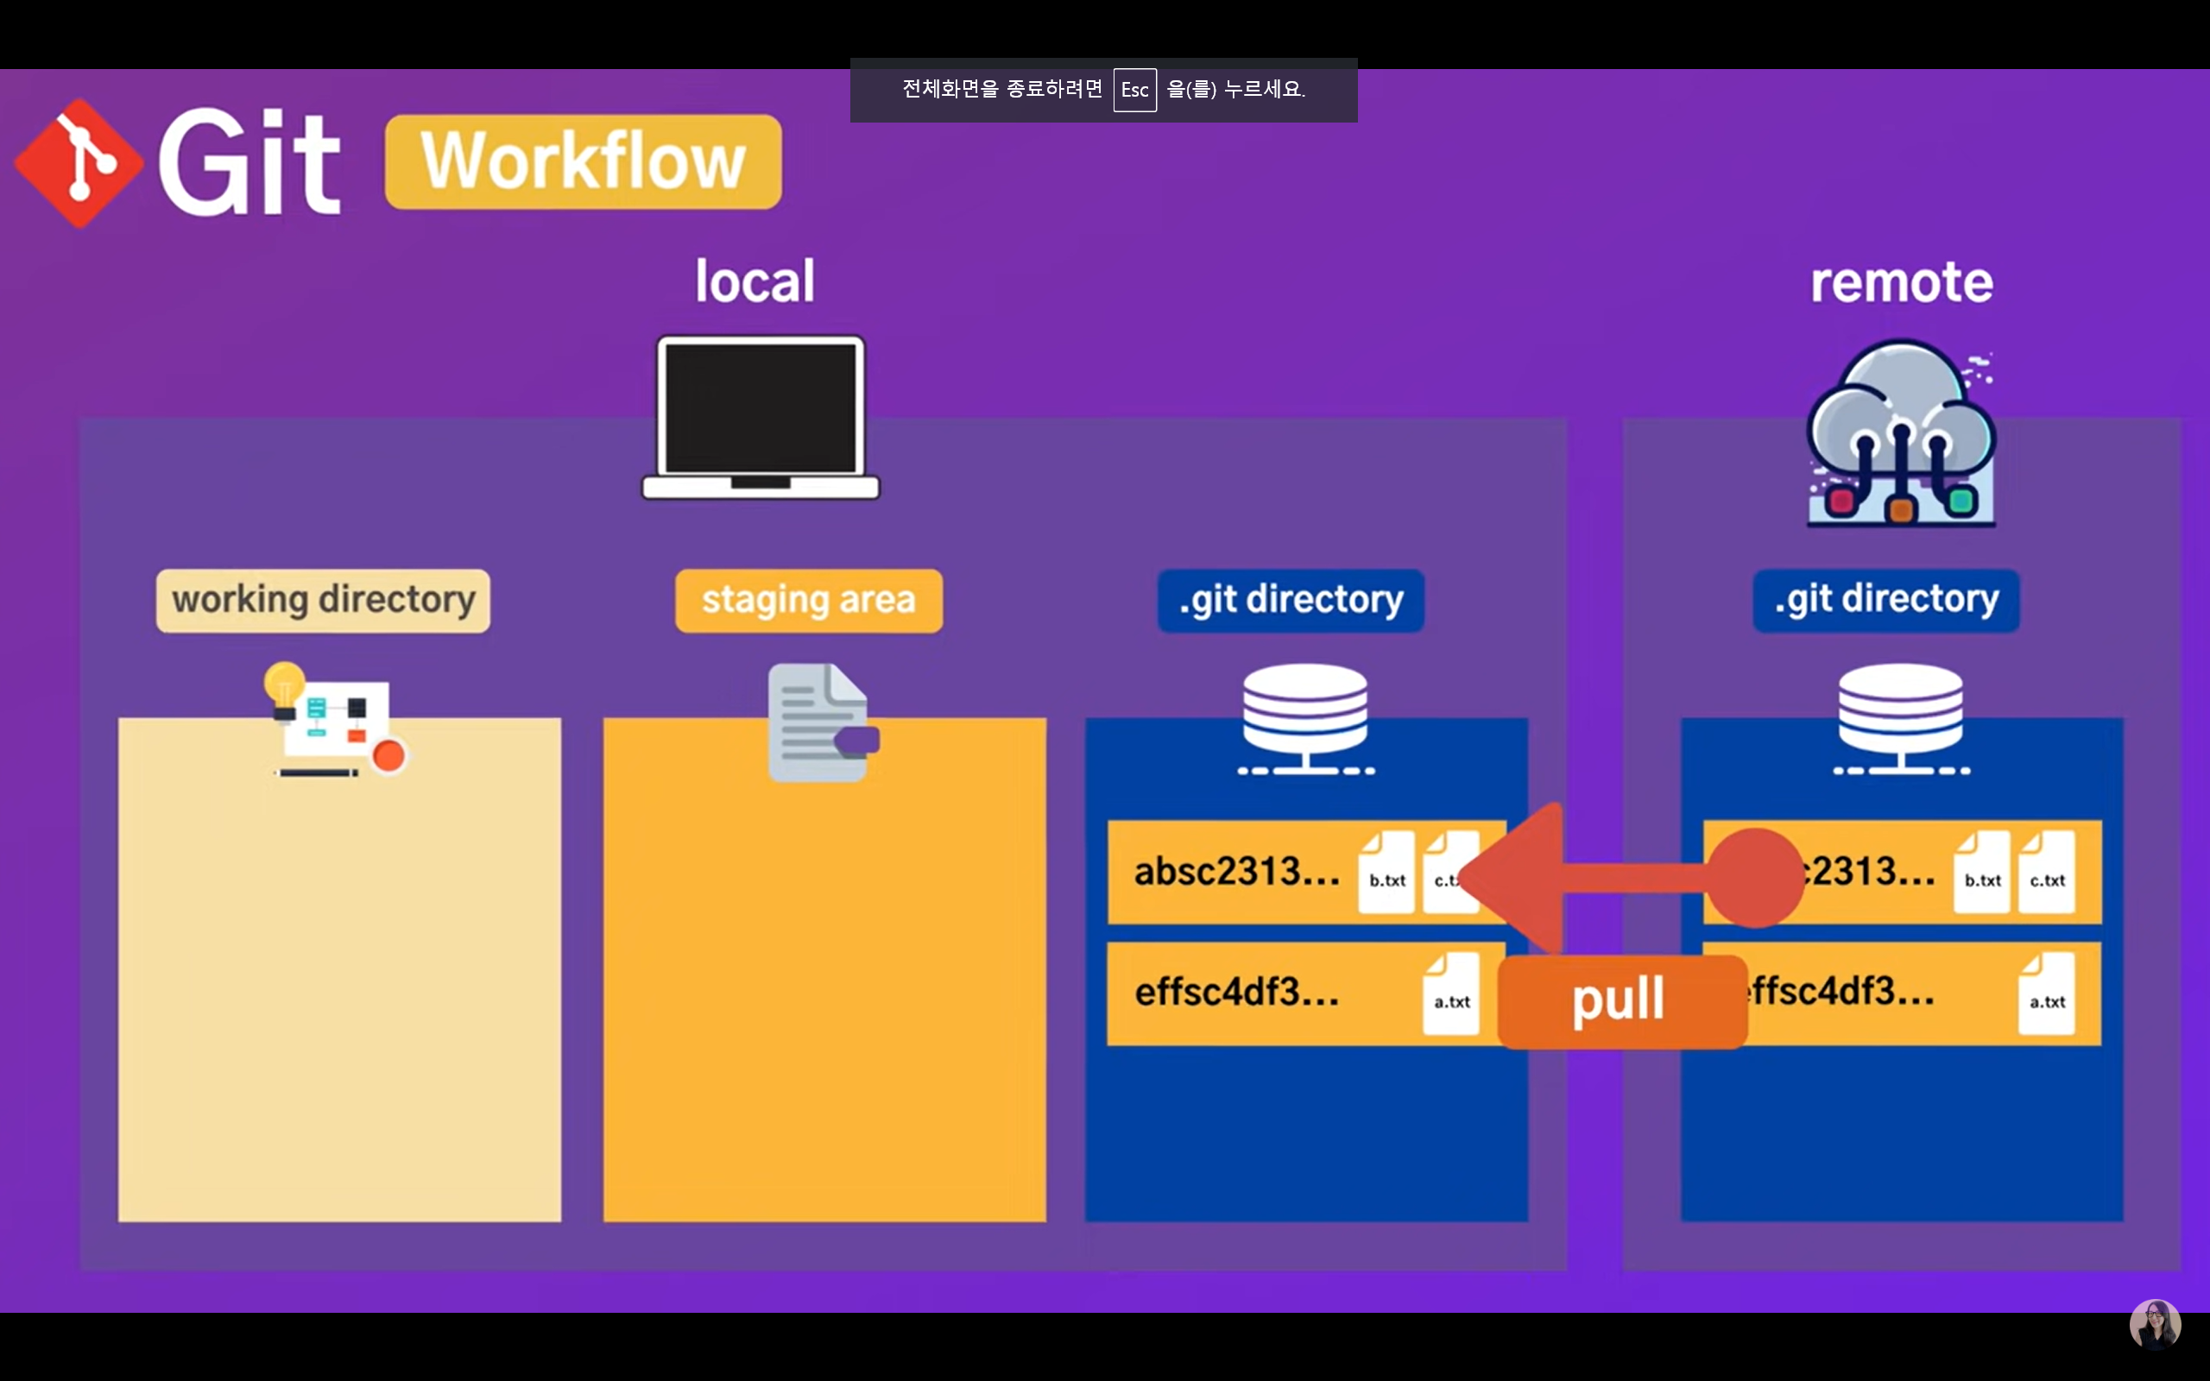Image resolution: width=2210 pixels, height=1381 pixels.
Task: Click the remote .git directory label
Action: [1885, 601]
